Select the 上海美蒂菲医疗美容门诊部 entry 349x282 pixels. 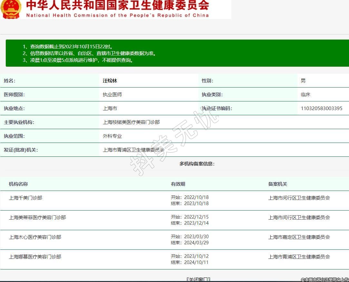pyautogui.click(x=37, y=217)
